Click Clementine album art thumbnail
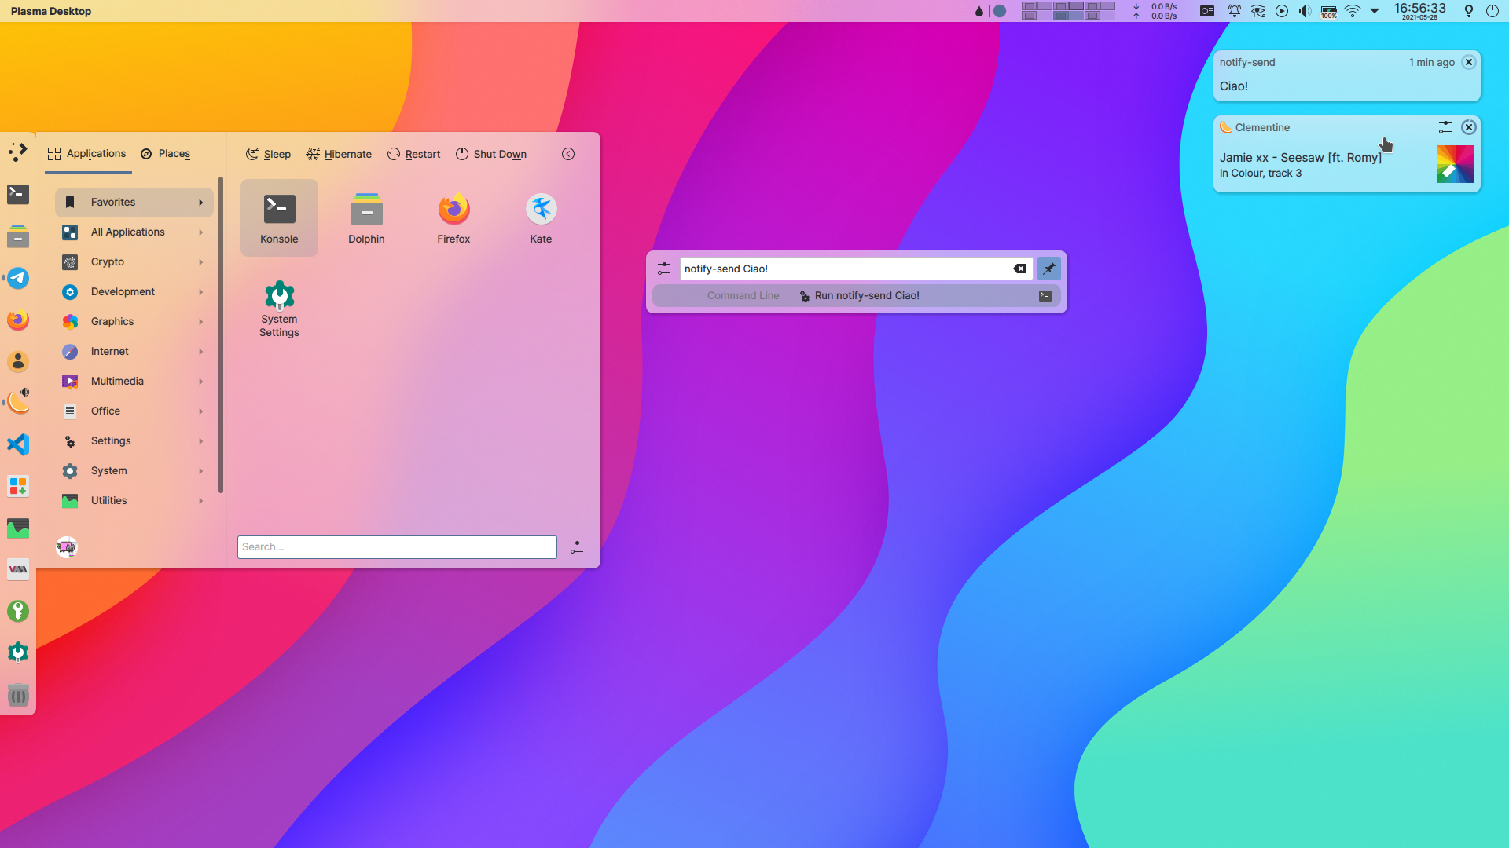The height and width of the screenshot is (848, 1509). pyautogui.click(x=1455, y=164)
